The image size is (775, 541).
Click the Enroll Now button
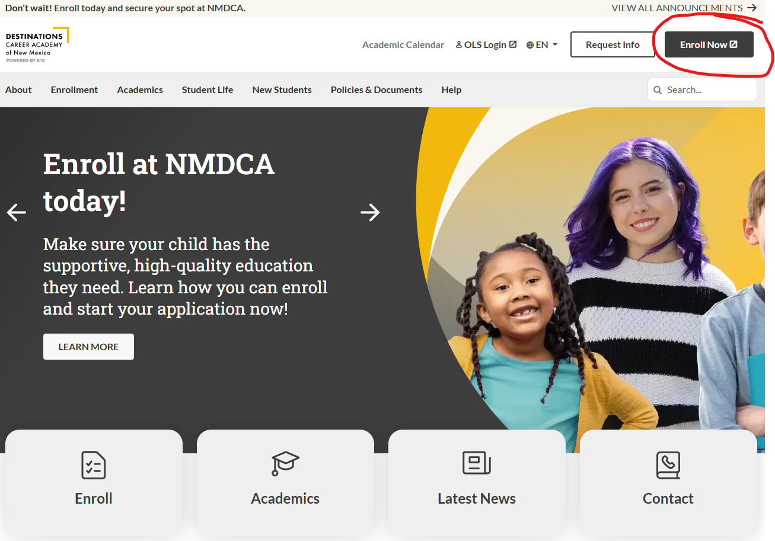(x=709, y=45)
